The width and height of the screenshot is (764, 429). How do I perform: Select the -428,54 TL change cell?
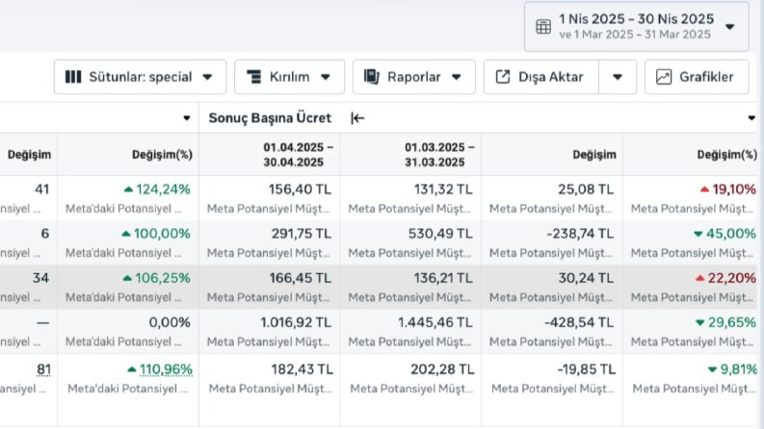click(552, 332)
